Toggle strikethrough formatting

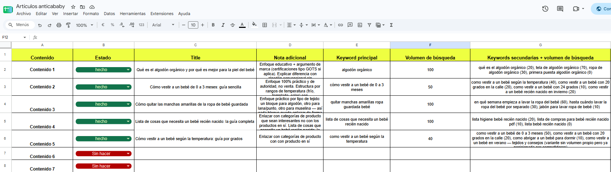point(232,25)
